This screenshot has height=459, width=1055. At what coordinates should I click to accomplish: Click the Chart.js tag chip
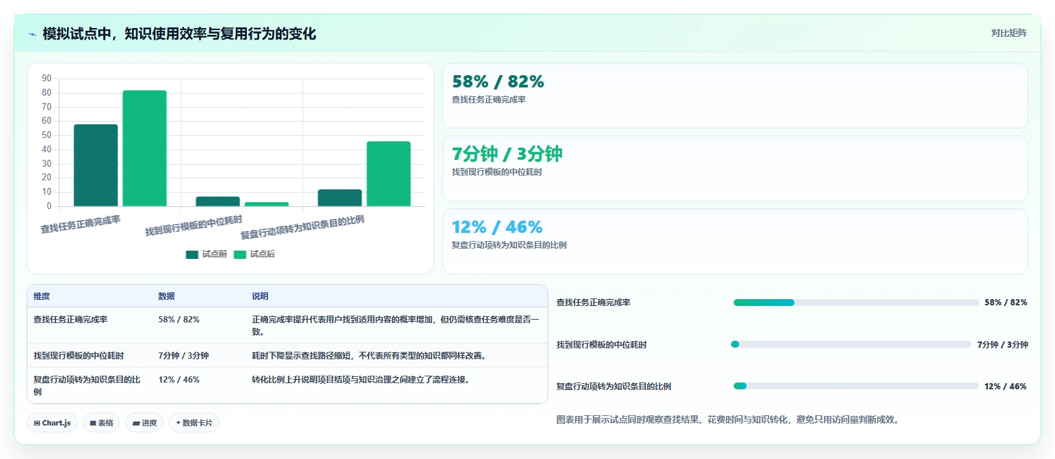click(52, 423)
